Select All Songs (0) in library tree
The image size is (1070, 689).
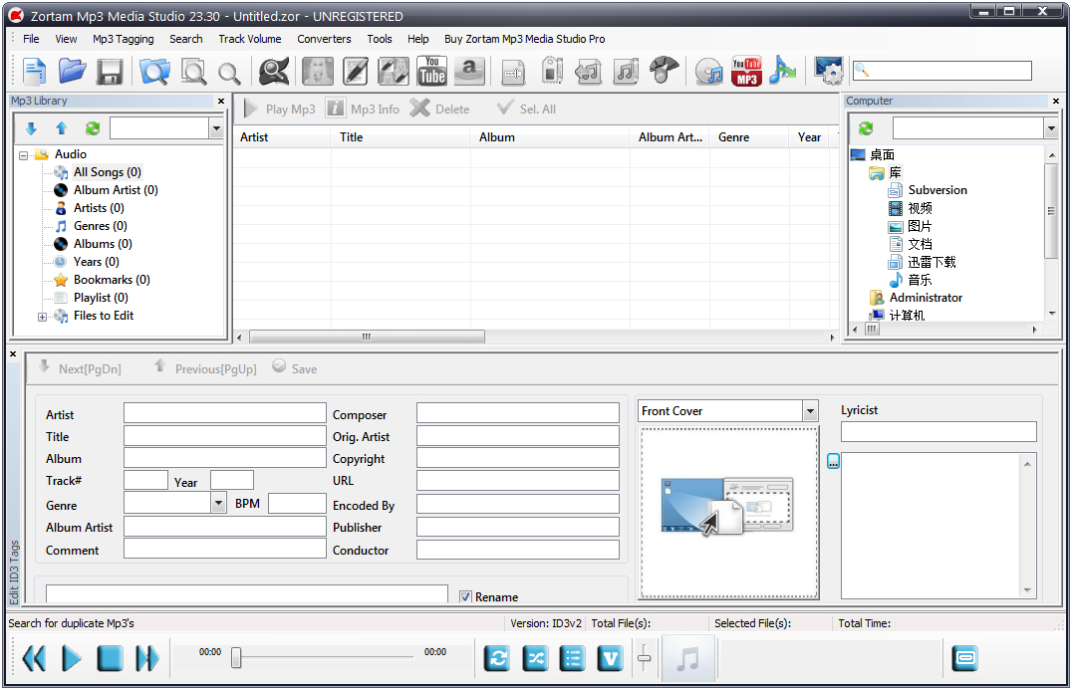coord(108,172)
